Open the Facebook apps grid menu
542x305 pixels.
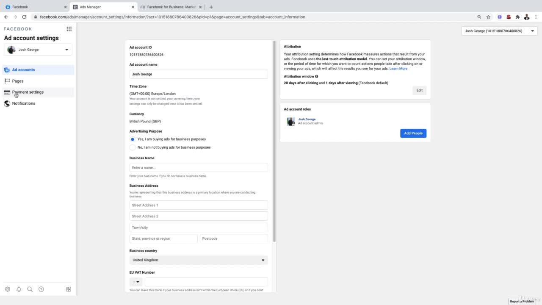pyautogui.click(x=69, y=29)
